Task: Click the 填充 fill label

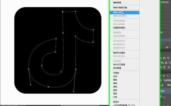Action: point(169,85)
